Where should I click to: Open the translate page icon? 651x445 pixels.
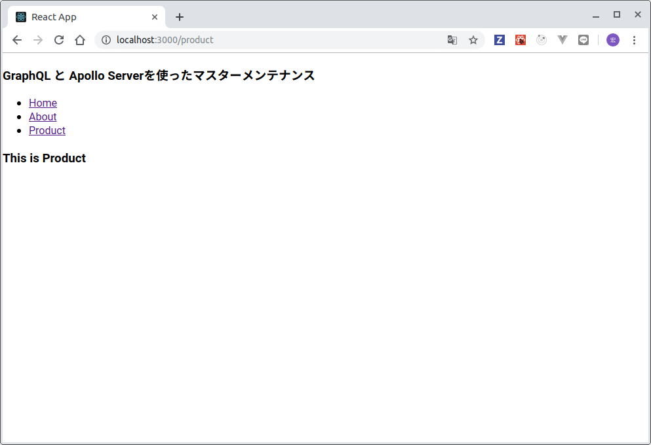452,40
